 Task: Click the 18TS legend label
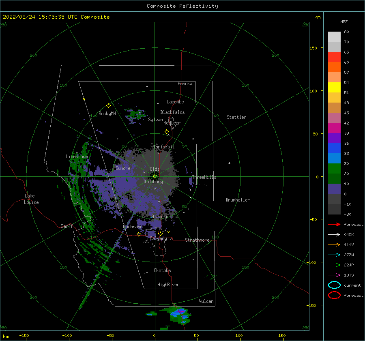349,275
